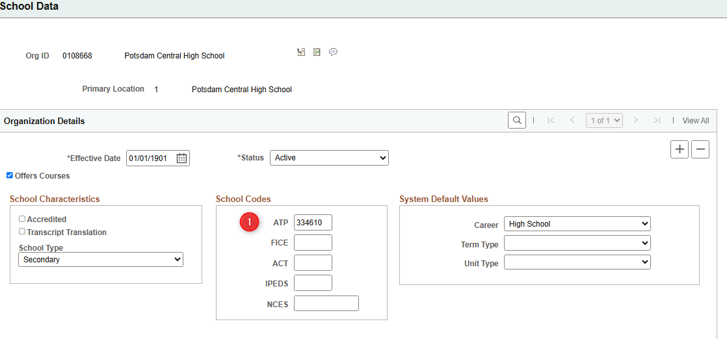Click the ACT code field
Screen dimensions: 727x339
point(313,262)
